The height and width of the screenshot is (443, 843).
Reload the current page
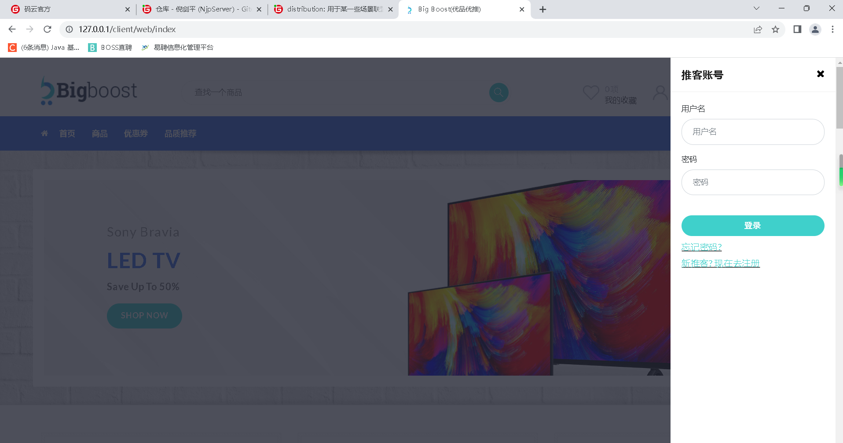pos(48,29)
